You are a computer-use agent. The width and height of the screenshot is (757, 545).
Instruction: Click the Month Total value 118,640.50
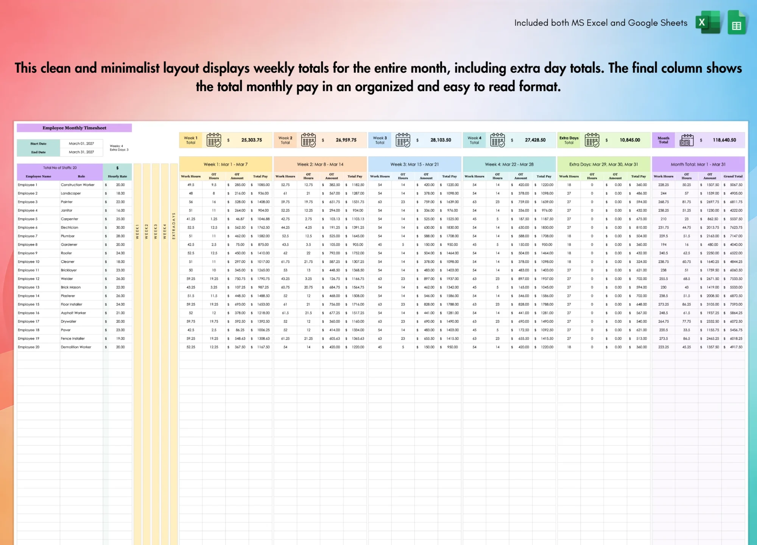tap(724, 140)
